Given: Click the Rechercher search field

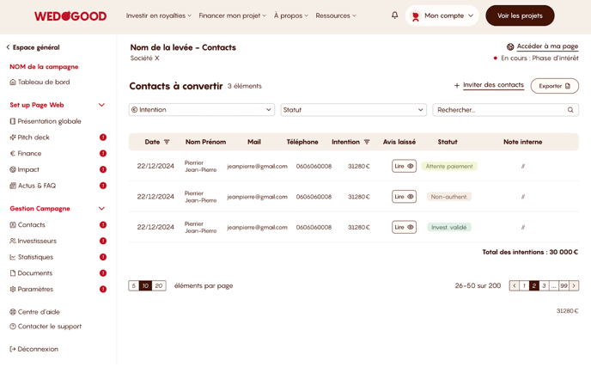Looking at the screenshot, I should pyautogui.click(x=499, y=110).
